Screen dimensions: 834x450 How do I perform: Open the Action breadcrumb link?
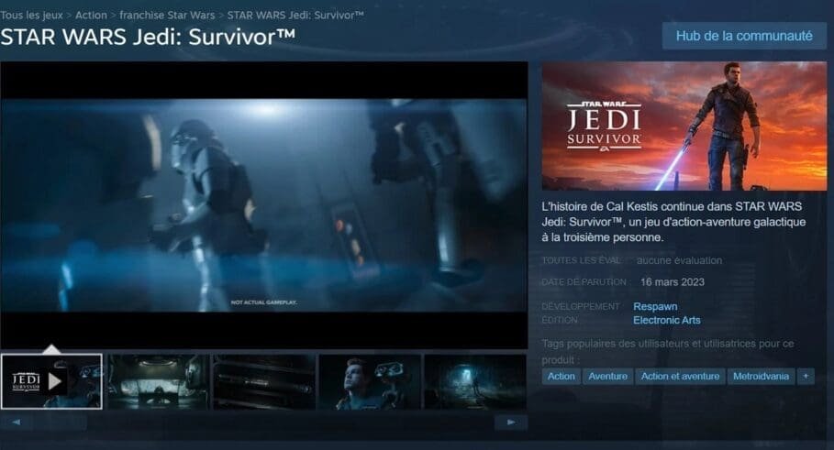tap(91, 16)
